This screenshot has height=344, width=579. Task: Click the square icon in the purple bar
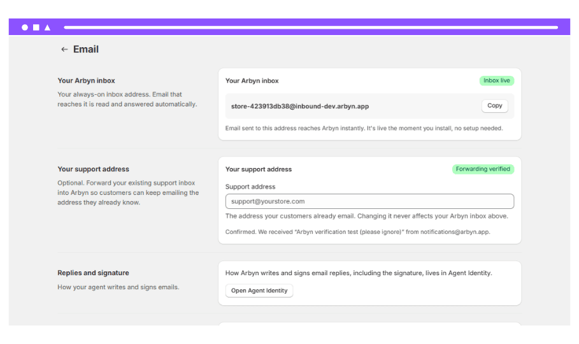[36, 27]
